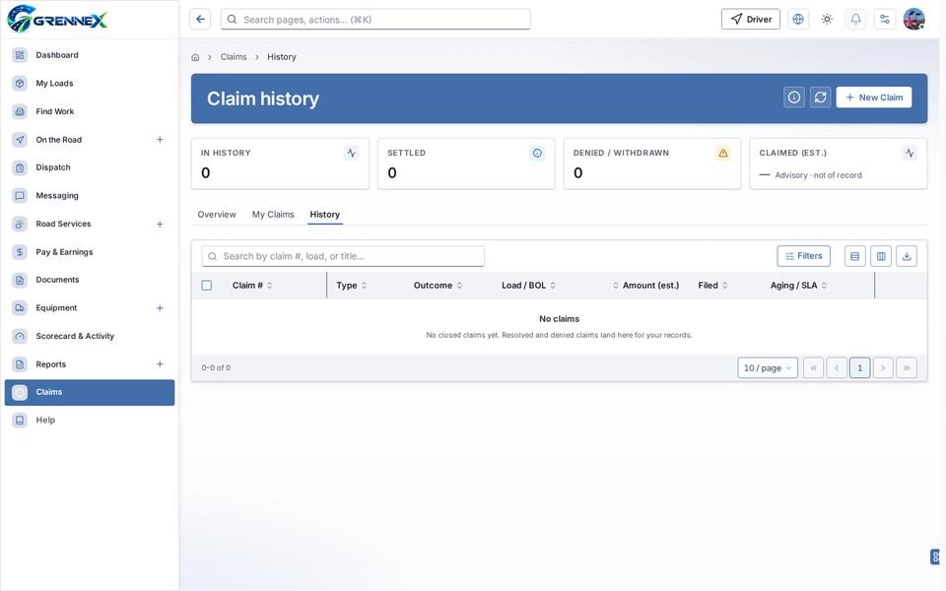This screenshot has height=591, width=946.
Task: Switch to the My Claims tab
Action: point(273,215)
